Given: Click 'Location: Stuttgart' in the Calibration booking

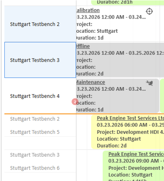Looking at the screenshot, I should click(x=97, y=31).
